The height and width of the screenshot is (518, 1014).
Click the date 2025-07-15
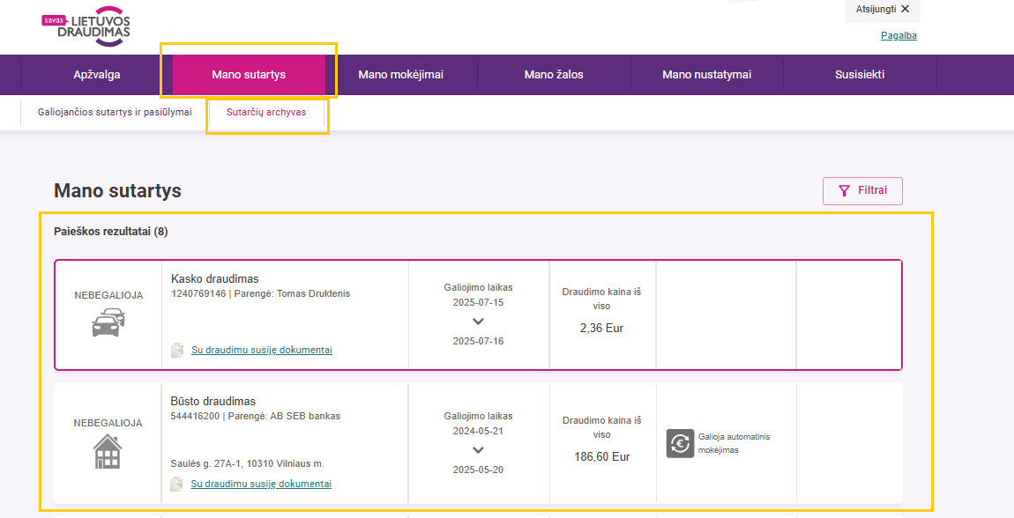[x=478, y=302]
